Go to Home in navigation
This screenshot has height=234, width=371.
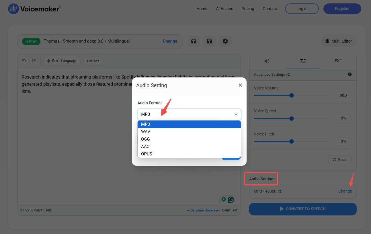click(202, 9)
